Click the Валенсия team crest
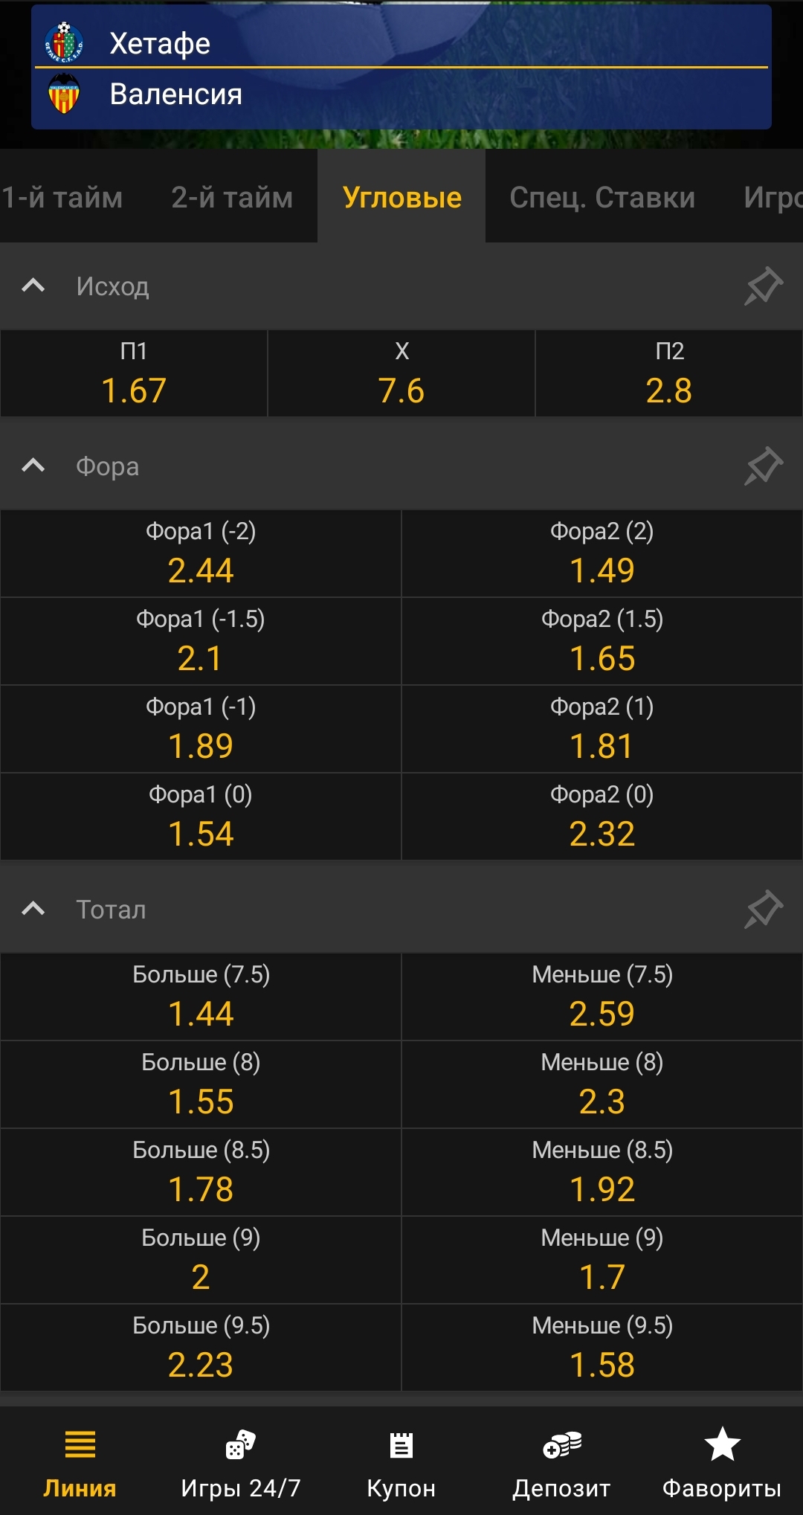 [64, 94]
